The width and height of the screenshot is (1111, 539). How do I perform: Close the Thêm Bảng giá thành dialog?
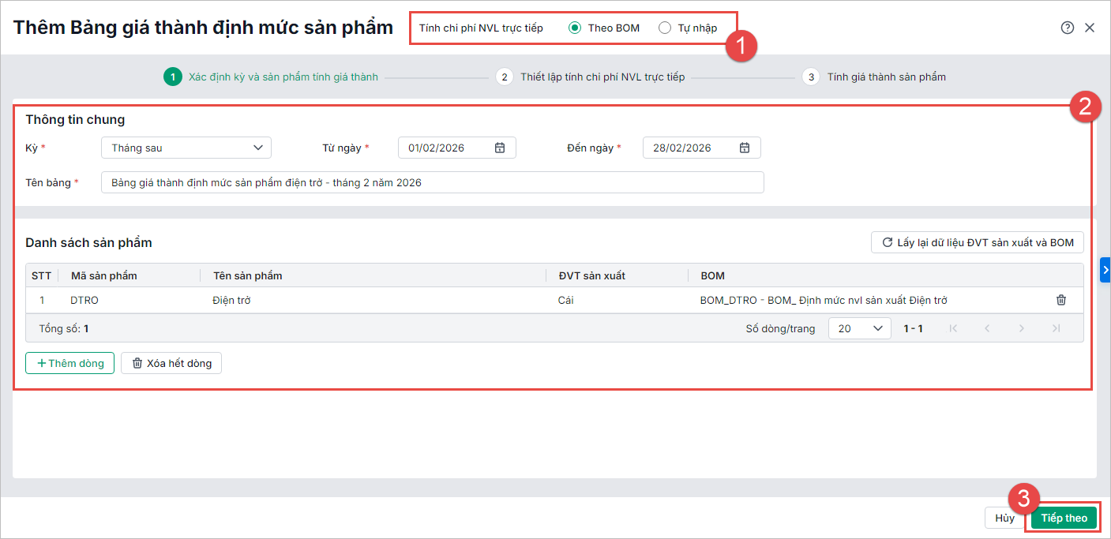pyautogui.click(x=1090, y=28)
